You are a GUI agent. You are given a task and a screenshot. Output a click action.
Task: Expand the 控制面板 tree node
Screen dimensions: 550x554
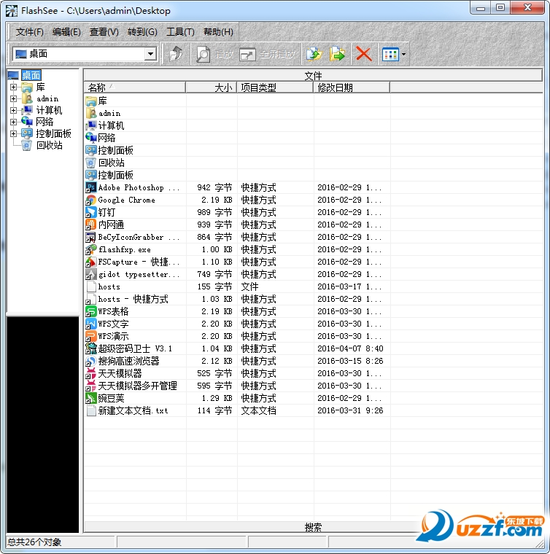[x=13, y=134]
